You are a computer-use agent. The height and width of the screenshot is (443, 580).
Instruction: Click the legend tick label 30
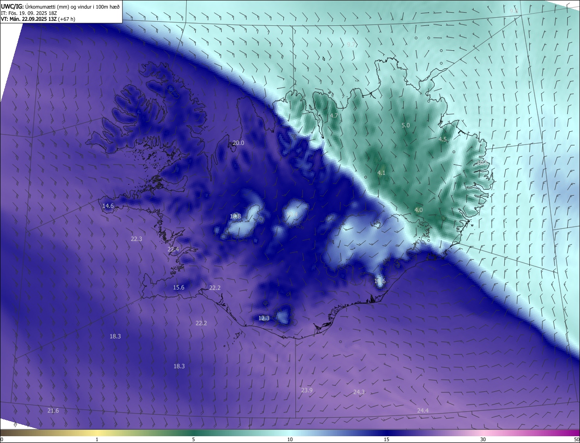pyautogui.click(x=483, y=439)
